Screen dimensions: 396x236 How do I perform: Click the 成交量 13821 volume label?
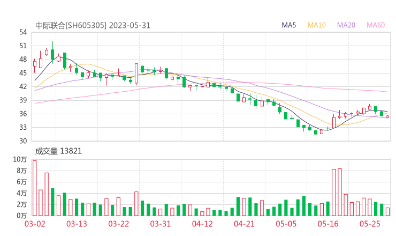(58, 151)
